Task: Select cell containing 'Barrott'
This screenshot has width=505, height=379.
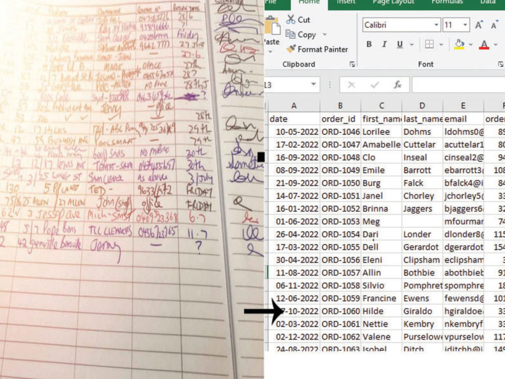Action: click(422, 170)
